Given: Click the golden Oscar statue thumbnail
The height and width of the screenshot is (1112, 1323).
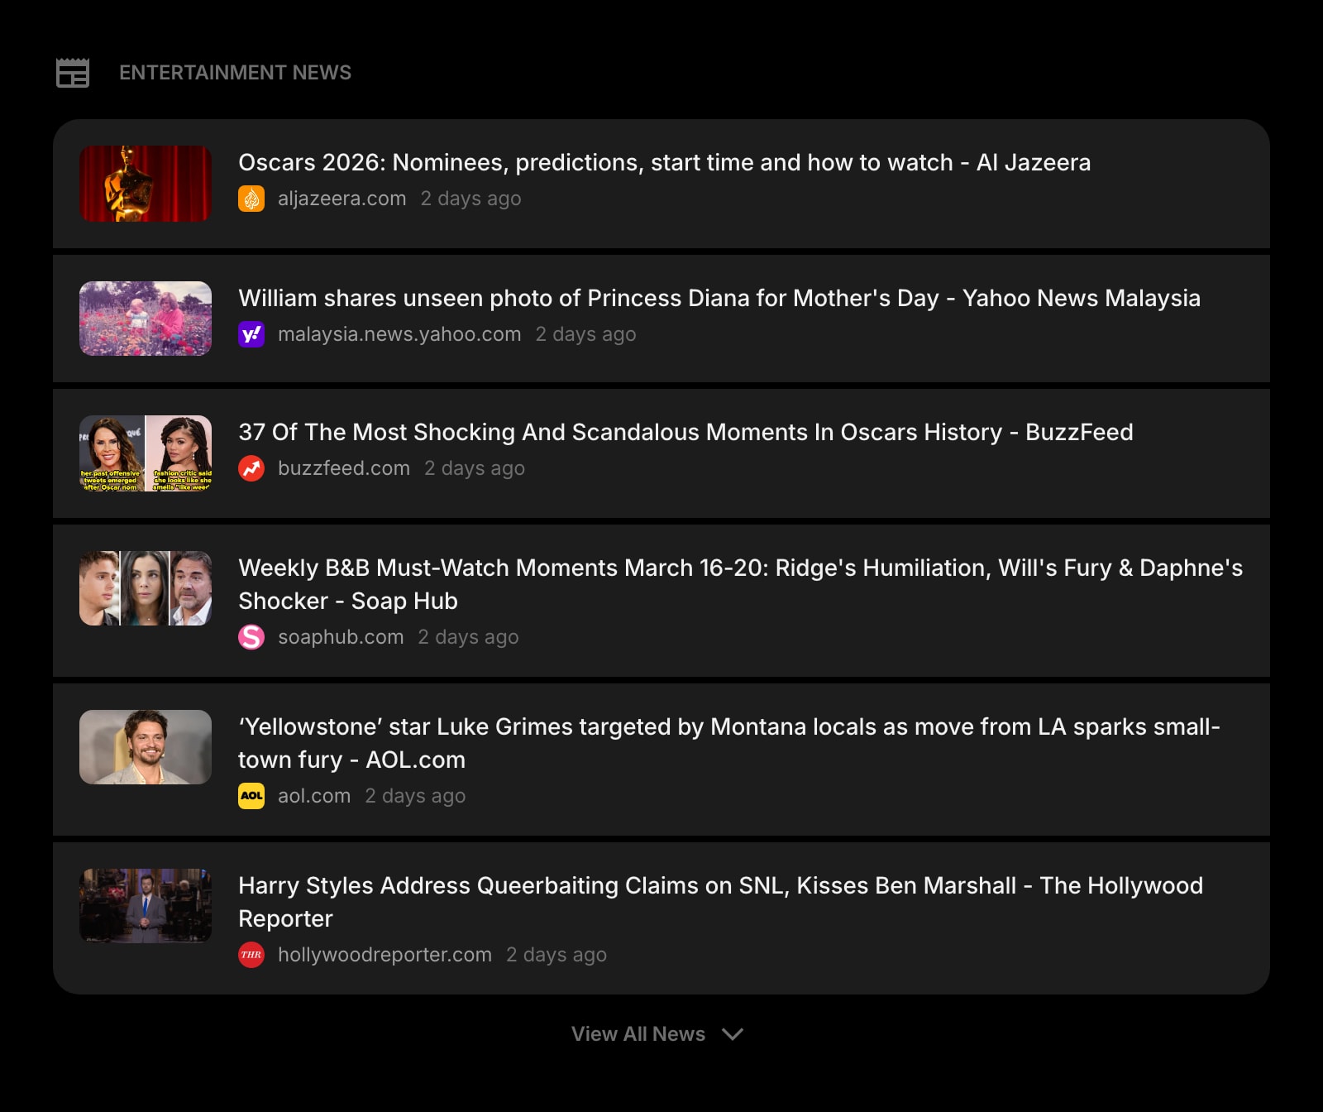Looking at the screenshot, I should click(x=146, y=184).
